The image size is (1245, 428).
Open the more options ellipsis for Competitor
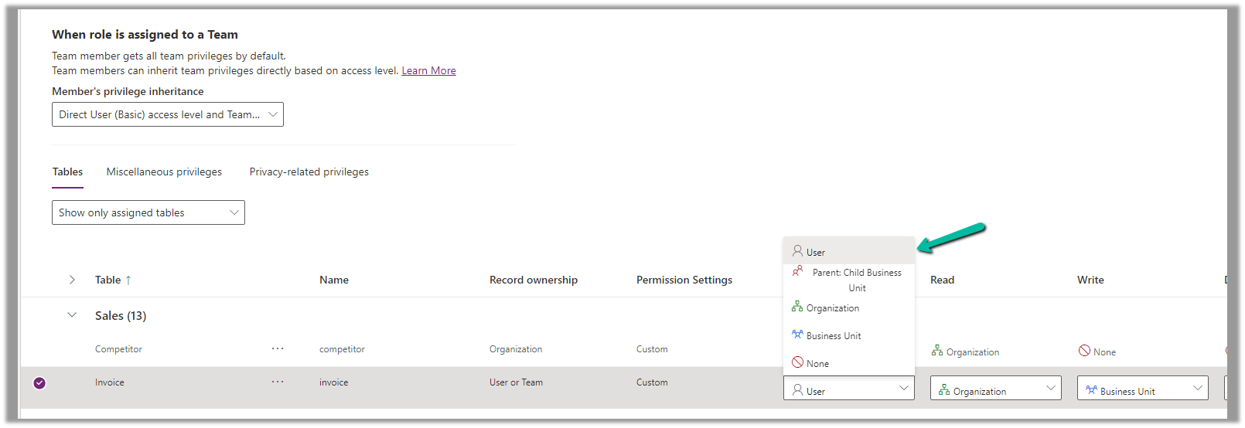coord(278,349)
